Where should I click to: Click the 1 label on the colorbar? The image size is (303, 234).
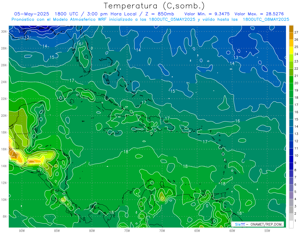295,221
